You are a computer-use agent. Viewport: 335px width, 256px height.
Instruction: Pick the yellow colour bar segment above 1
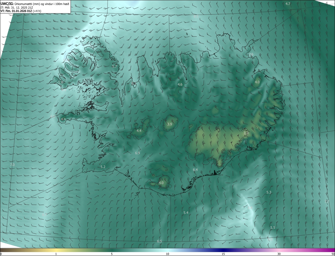pyautogui.click(x=56, y=250)
